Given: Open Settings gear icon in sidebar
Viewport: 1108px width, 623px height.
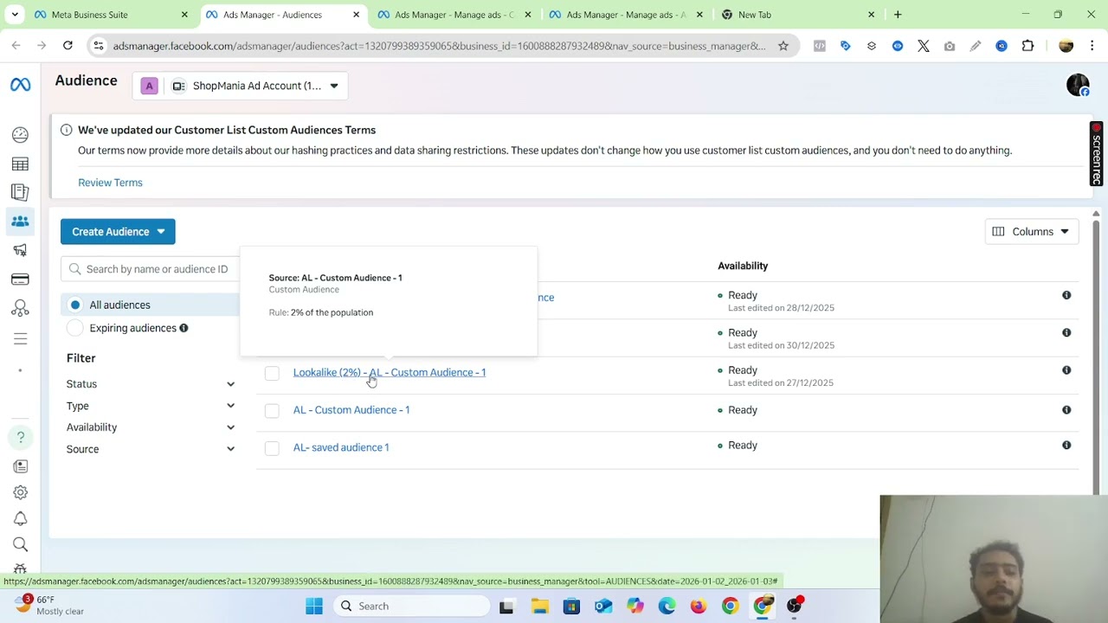Looking at the screenshot, I should click(x=20, y=492).
